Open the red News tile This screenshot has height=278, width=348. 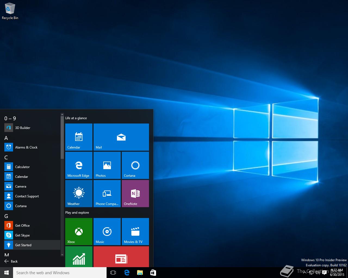(121, 257)
